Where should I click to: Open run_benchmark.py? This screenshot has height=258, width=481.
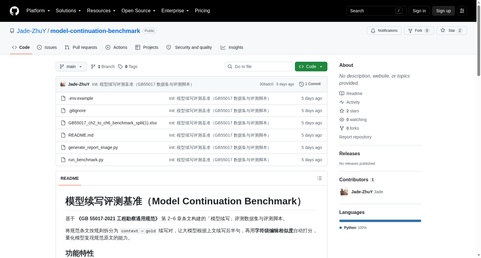click(x=86, y=160)
